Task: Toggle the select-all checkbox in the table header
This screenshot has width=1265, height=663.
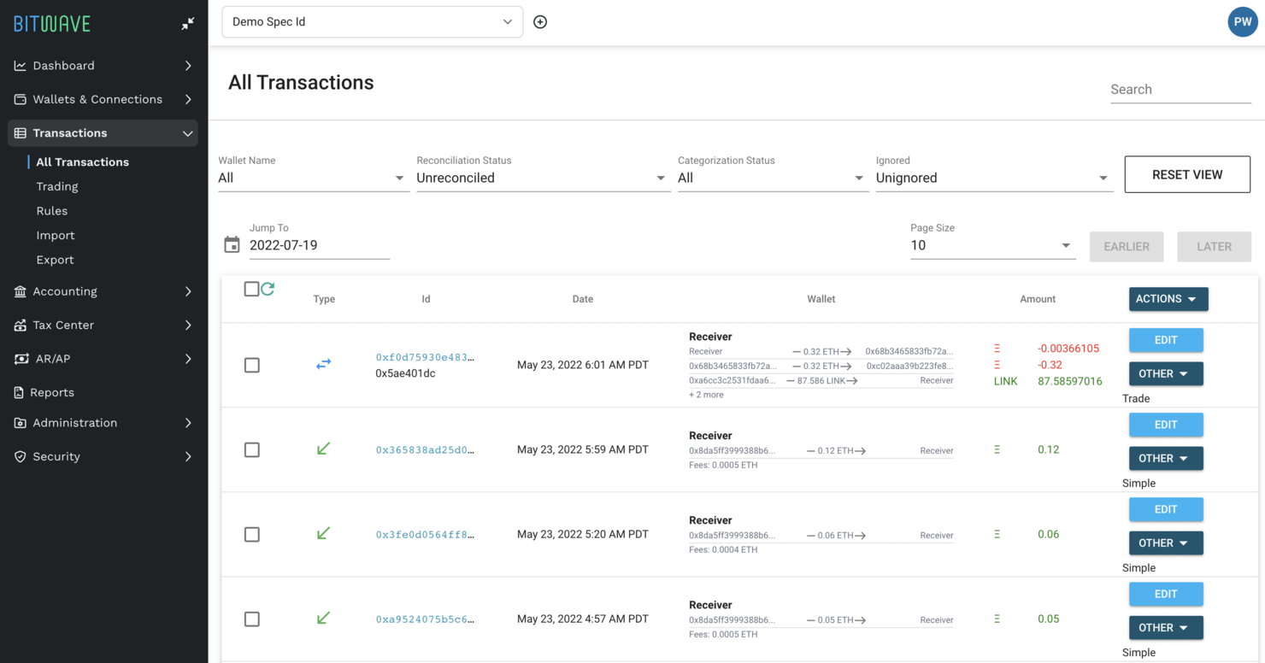Action: pos(251,289)
